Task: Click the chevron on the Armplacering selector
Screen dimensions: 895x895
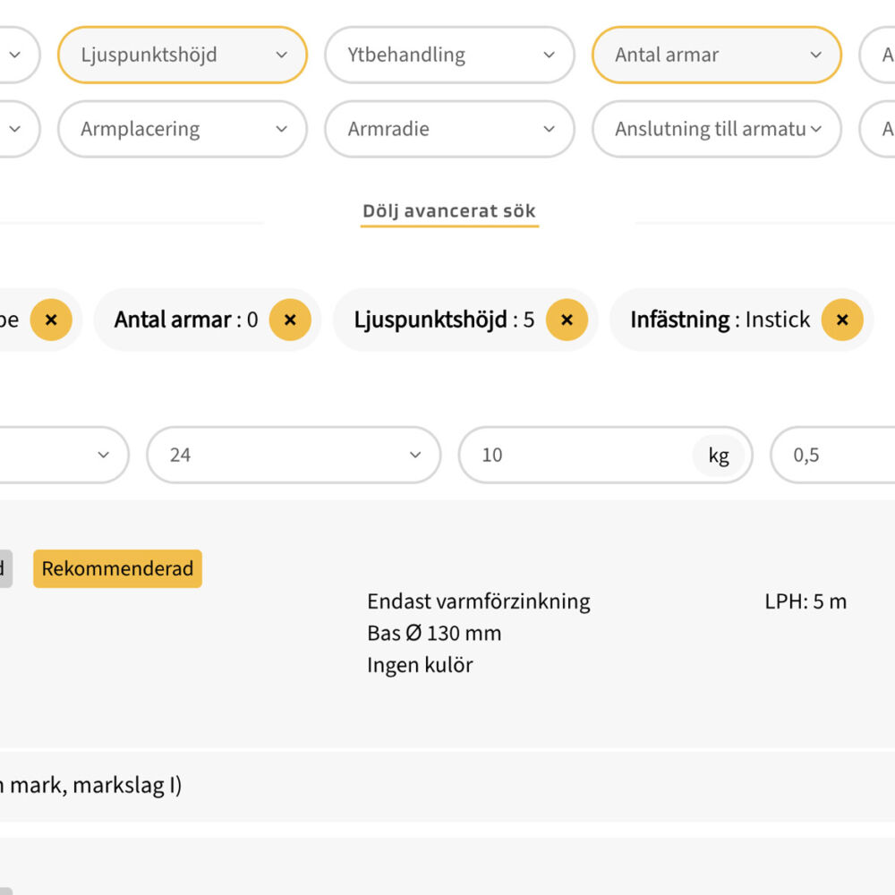Action: [283, 129]
